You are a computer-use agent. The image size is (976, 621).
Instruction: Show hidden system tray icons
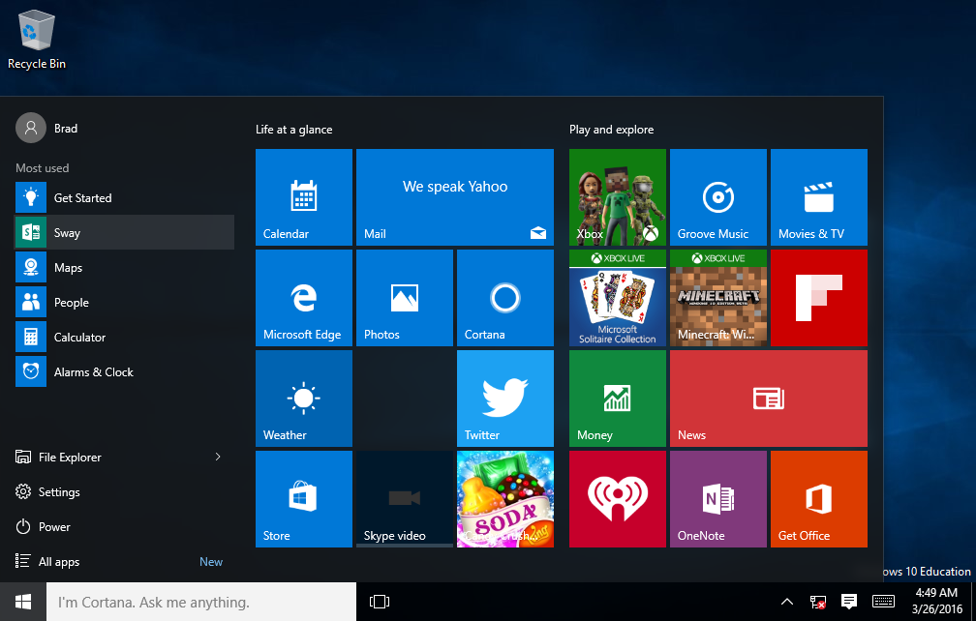click(x=787, y=602)
